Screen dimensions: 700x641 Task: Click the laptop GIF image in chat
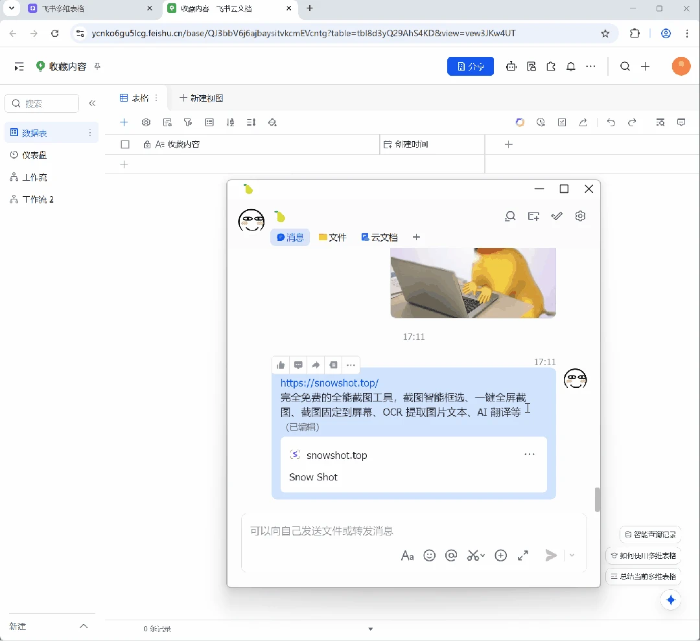pyautogui.click(x=473, y=283)
